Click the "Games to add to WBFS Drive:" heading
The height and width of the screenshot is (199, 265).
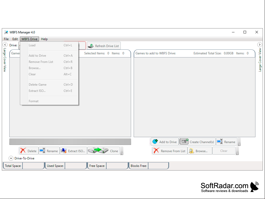(156, 53)
